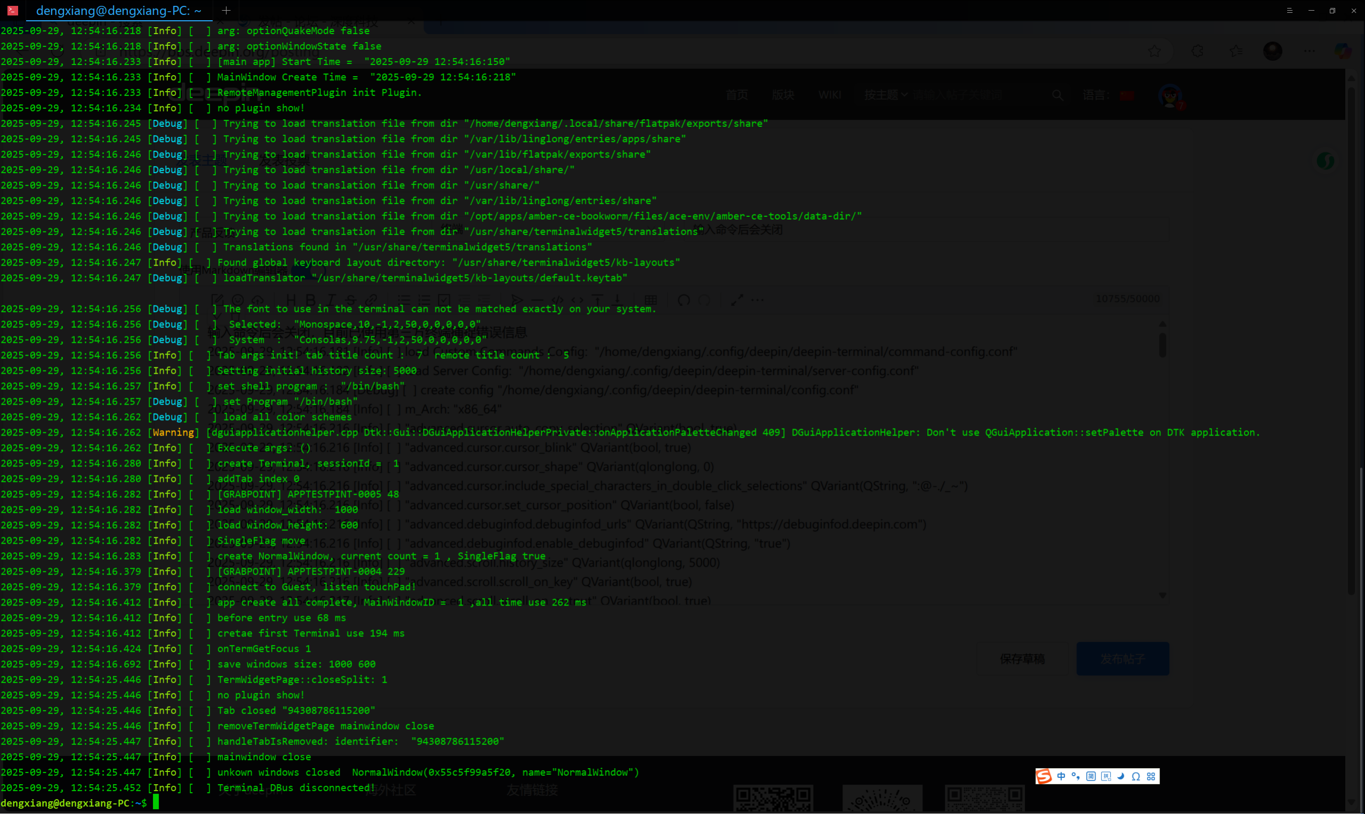Open a new terminal tab with plus button
Viewport: 1365px width, 814px height.
226,11
